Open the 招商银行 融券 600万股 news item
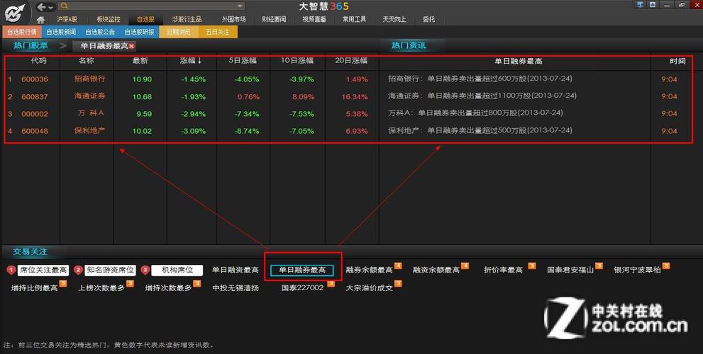This screenshot has width=703, height=354. pos(480,79)
